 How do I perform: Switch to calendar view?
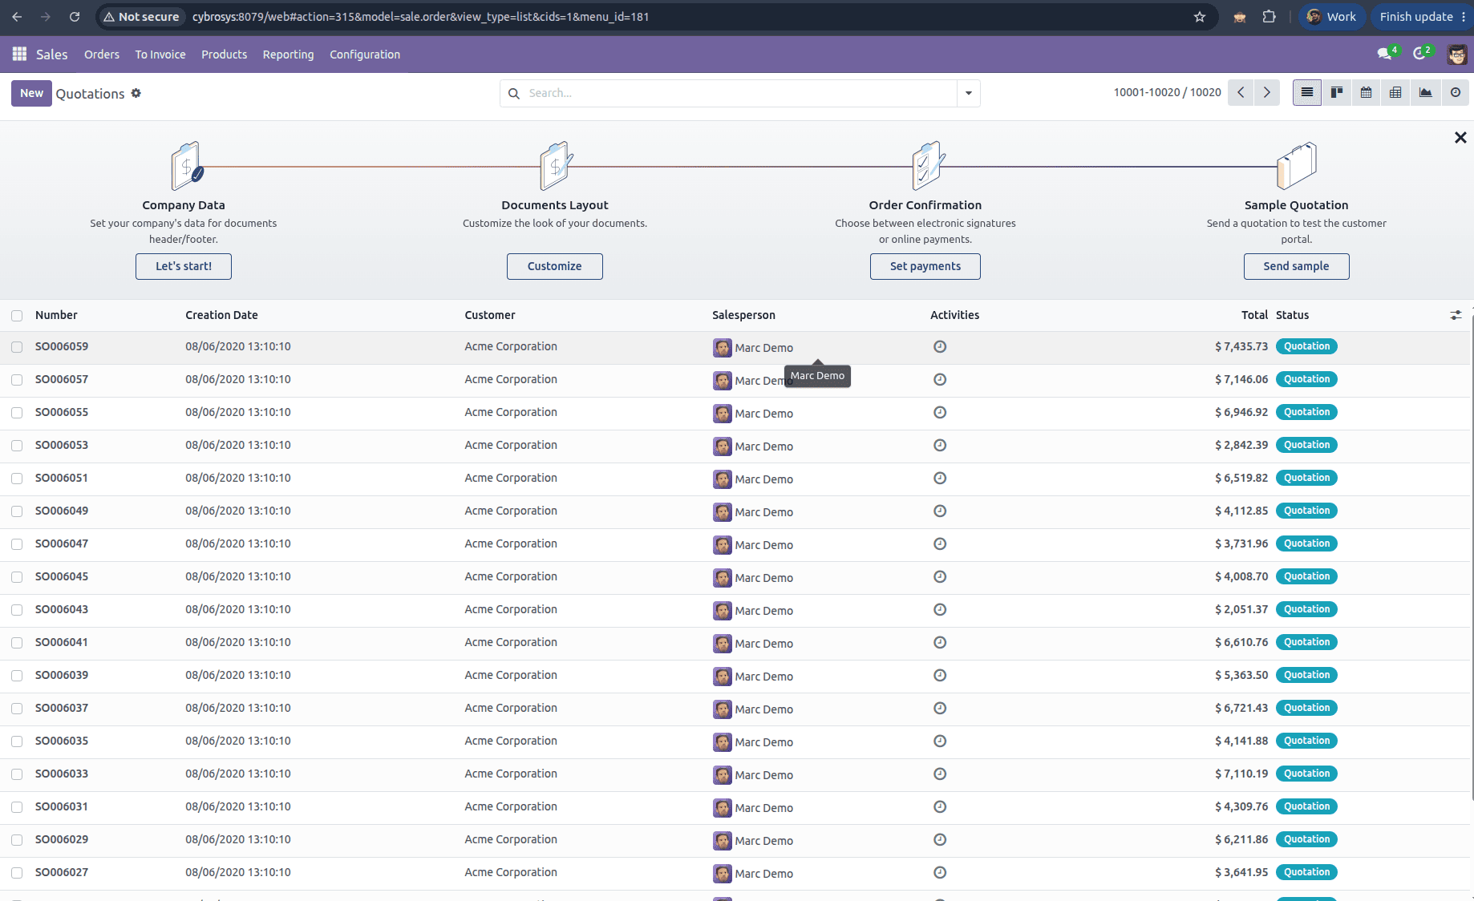click(x=1366, y=93)
